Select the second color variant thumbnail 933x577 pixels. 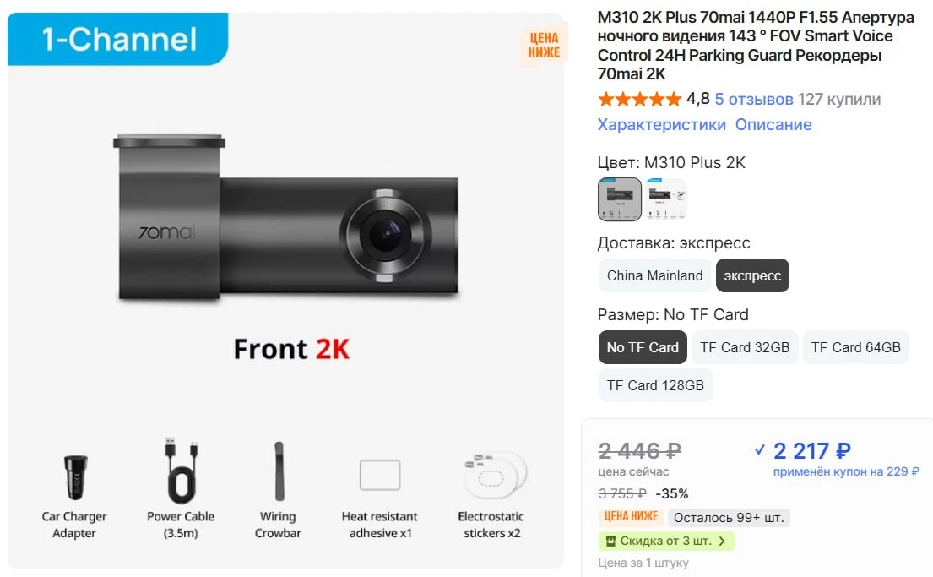666,199
